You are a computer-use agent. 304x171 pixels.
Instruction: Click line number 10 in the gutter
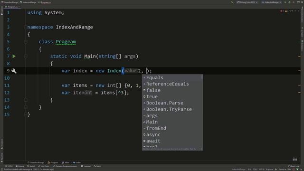pyautogui.click(x=7, y=78)
